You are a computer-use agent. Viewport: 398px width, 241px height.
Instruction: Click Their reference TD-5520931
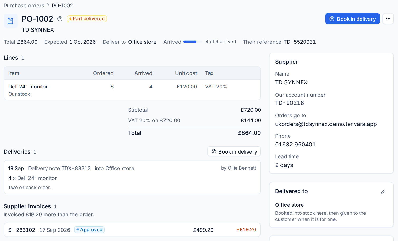279,42
